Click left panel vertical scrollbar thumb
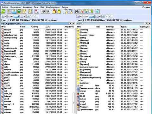The image size is (152, 114). 74,103
